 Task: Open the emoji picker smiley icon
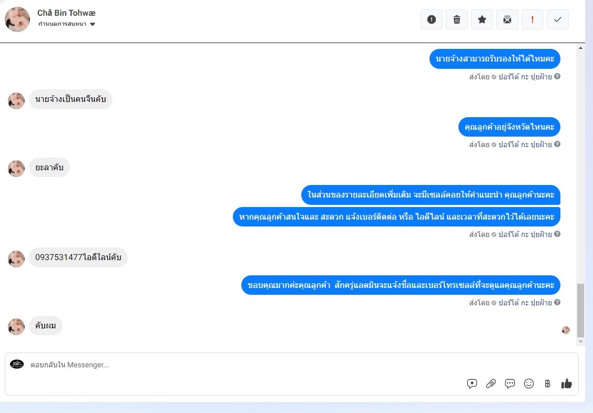529,384
